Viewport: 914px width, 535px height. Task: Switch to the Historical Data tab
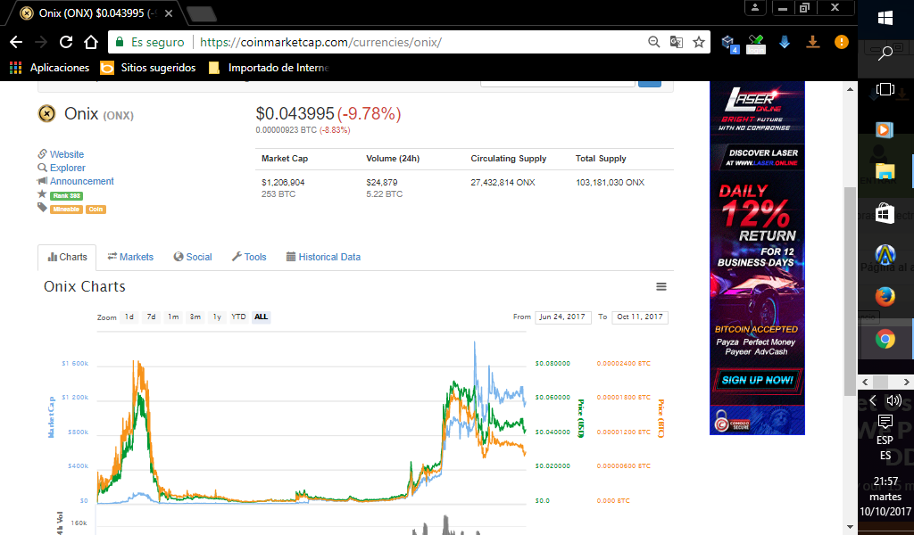coord(323,257)
